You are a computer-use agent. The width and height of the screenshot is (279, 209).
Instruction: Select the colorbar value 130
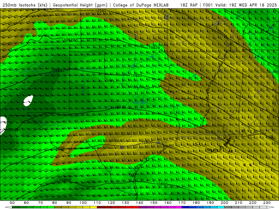pyautogui.click(x=125, y=203)
